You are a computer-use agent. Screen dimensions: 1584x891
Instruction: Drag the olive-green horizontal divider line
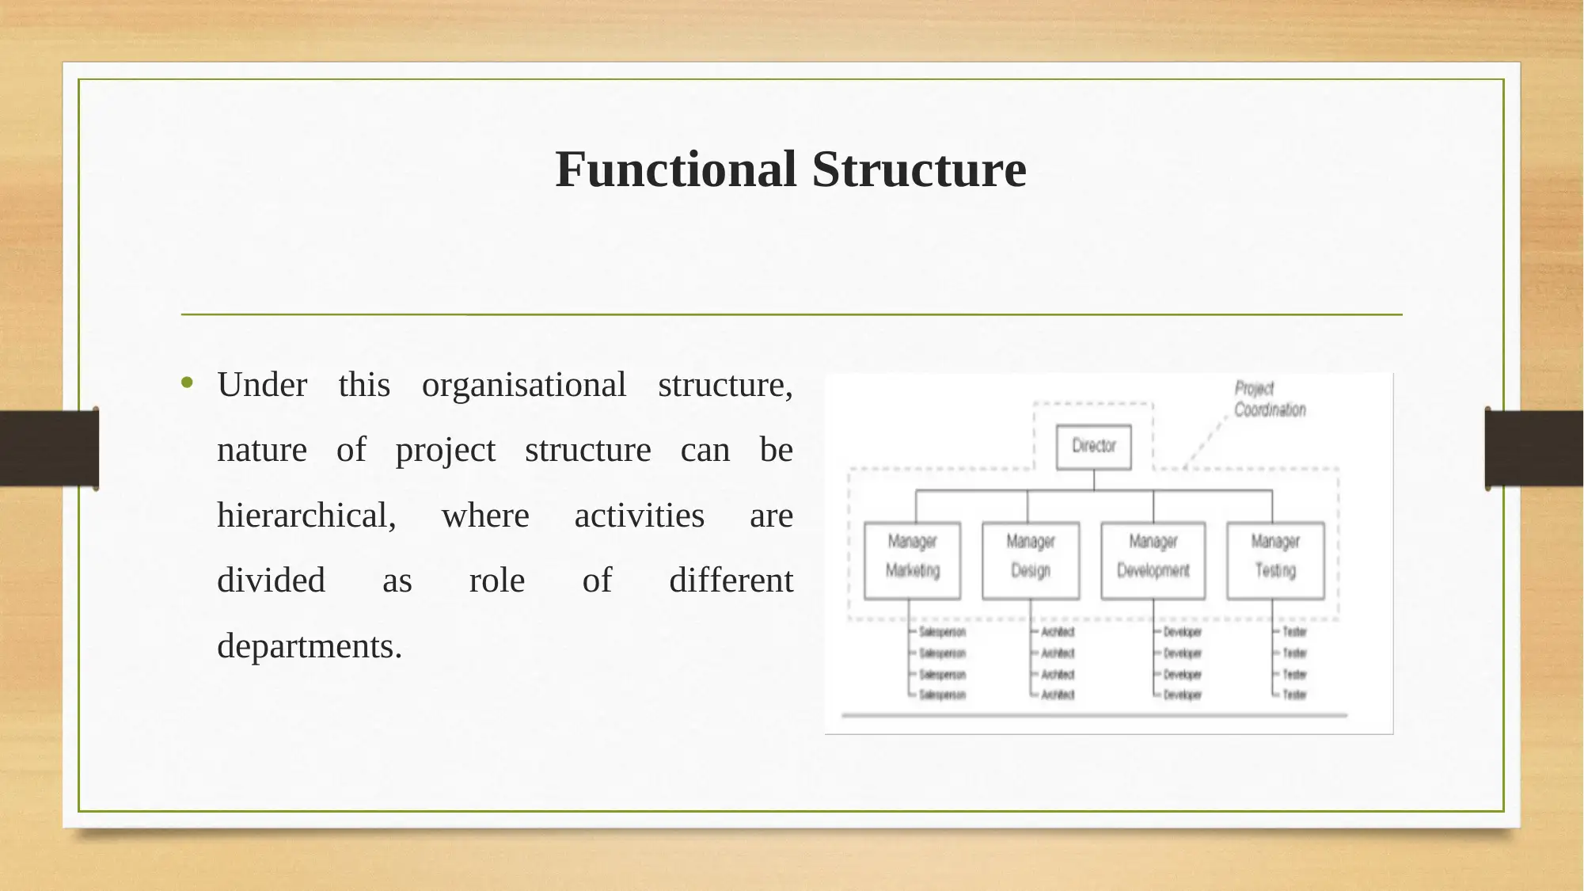[x=792, y=314]
